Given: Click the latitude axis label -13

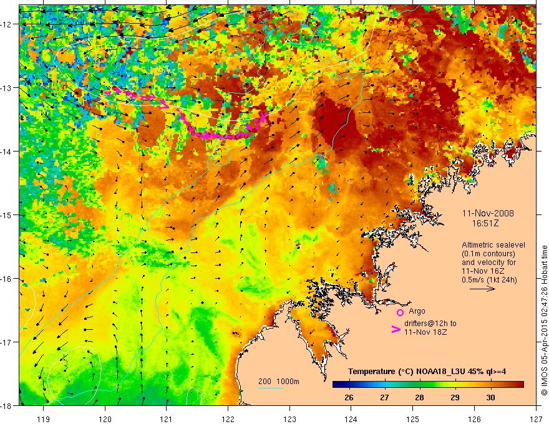Looking at the screenshot, I should [x=7, y=88].
